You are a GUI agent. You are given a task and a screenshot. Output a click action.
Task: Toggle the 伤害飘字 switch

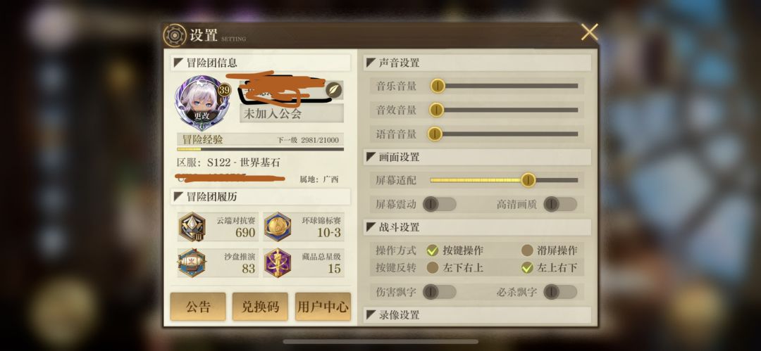440,292
